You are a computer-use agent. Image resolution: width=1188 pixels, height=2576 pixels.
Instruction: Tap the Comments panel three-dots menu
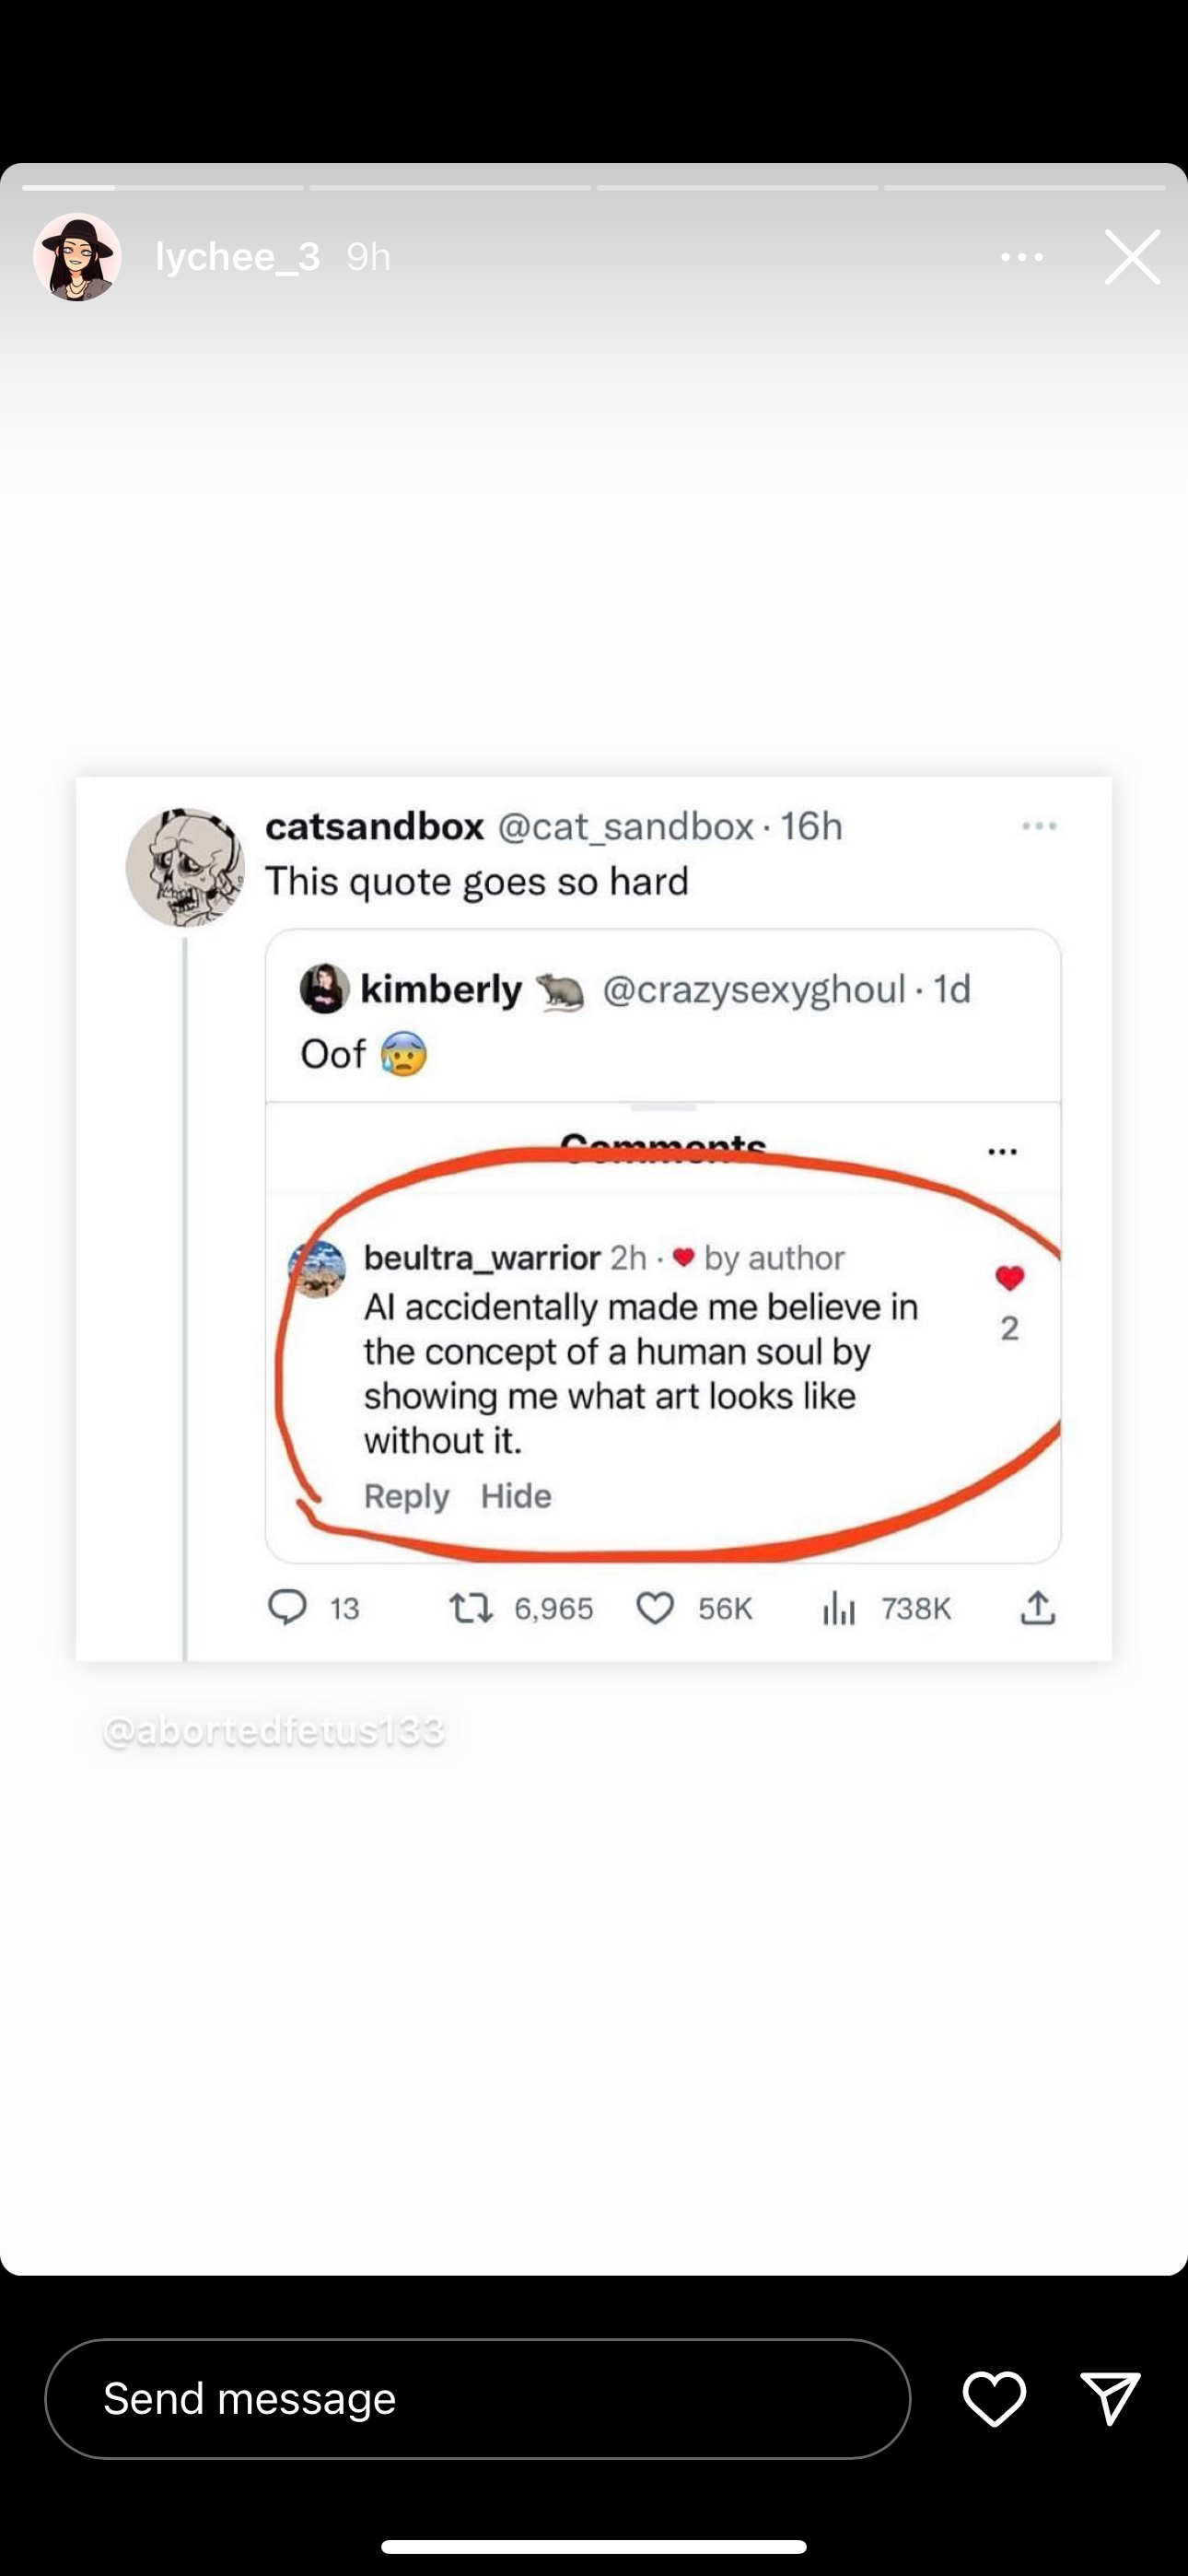coord(1002,1151)
